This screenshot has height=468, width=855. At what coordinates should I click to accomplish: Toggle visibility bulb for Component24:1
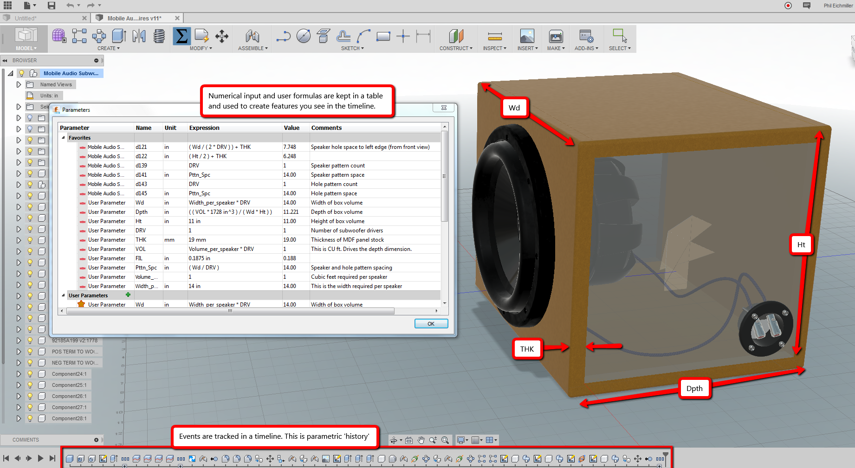[x=30, y=374]
